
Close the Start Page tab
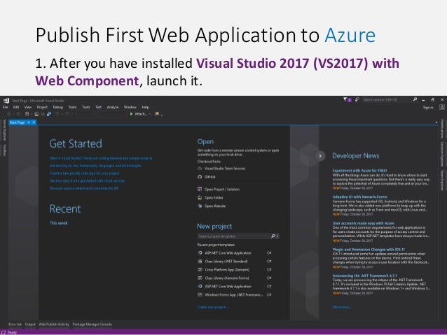[34, 122]
